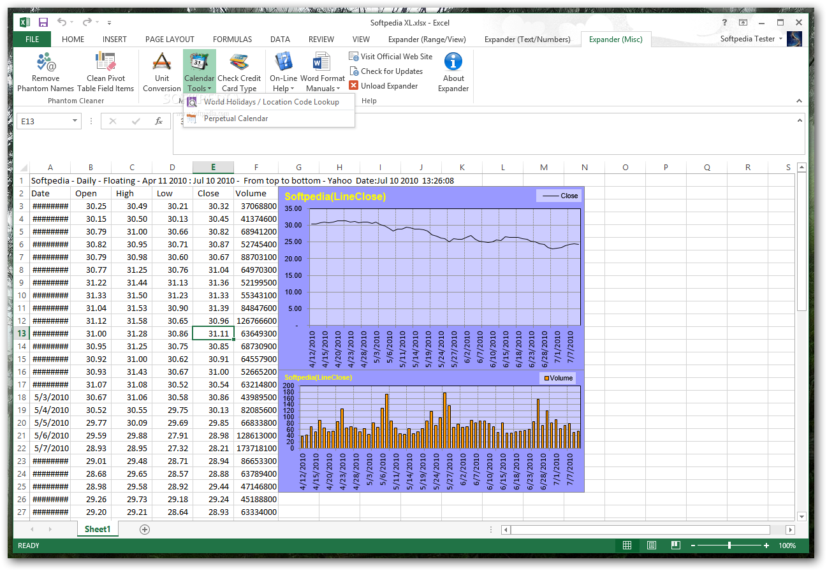Click the Cancel entry X icon

click(113, 121)
